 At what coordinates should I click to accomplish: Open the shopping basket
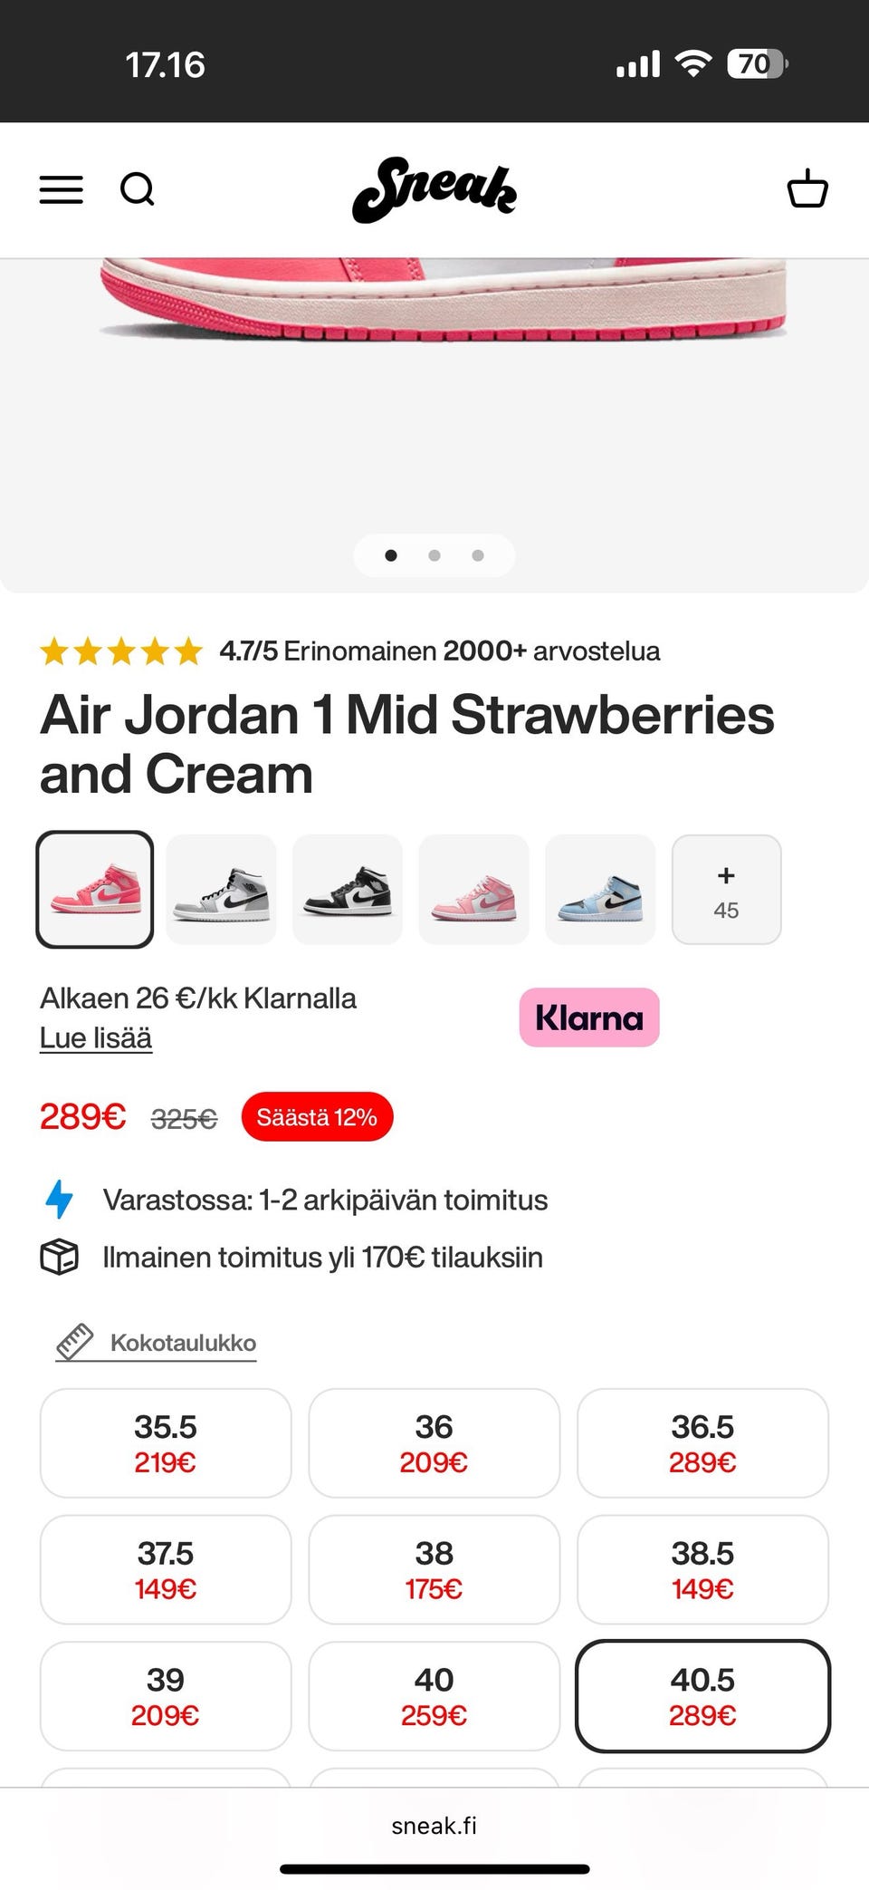tap(807, 189)
